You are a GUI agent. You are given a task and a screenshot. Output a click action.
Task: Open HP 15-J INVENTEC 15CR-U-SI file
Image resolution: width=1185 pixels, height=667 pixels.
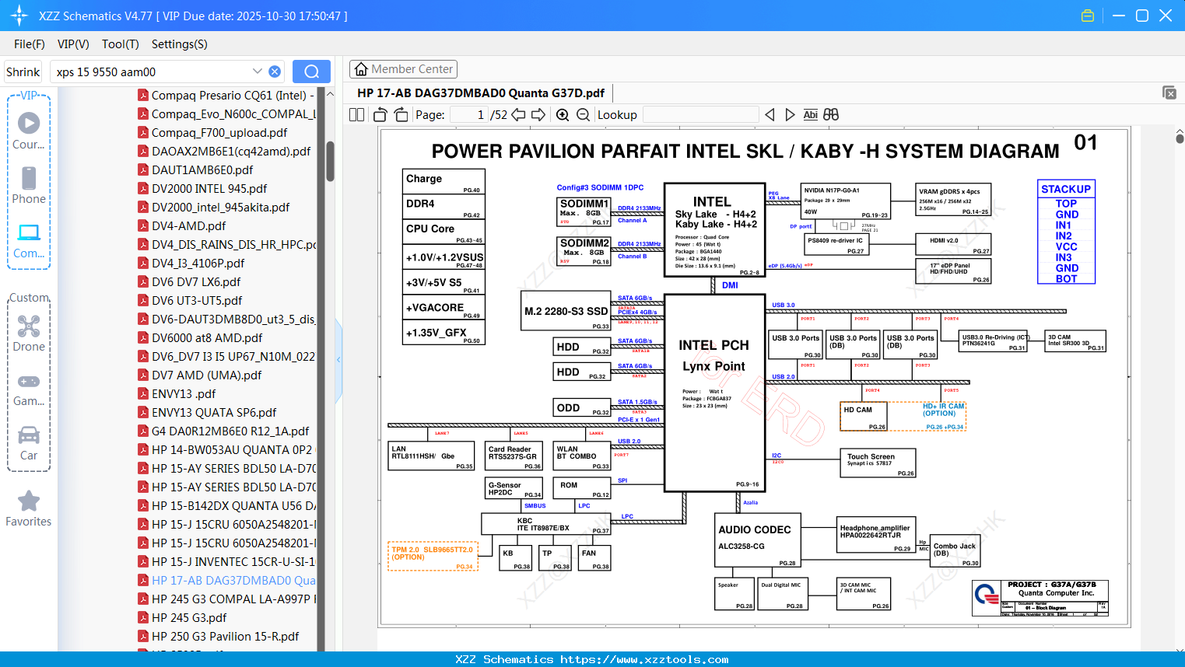coord(226,562)
